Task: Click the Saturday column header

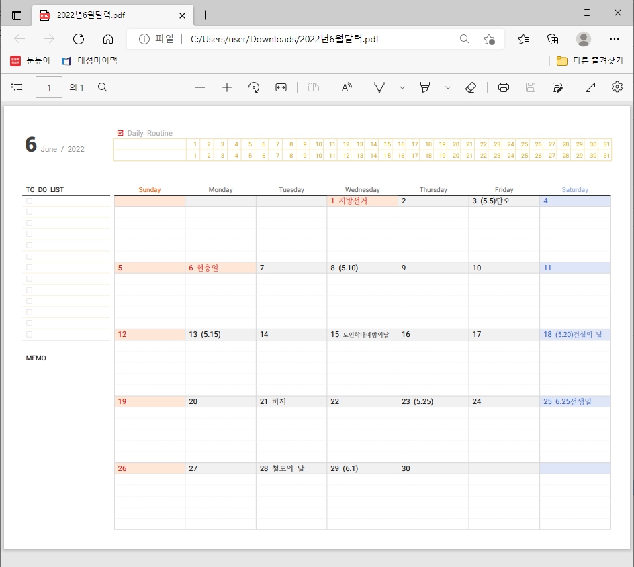Action: (575, 190)
